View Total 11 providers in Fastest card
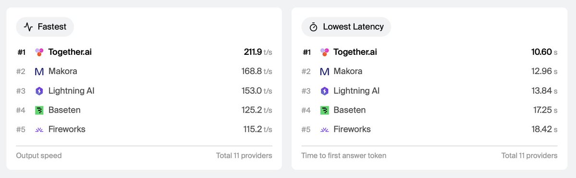Image resolution: width=576 pixels, height=178 pixels. click(244, 155)
